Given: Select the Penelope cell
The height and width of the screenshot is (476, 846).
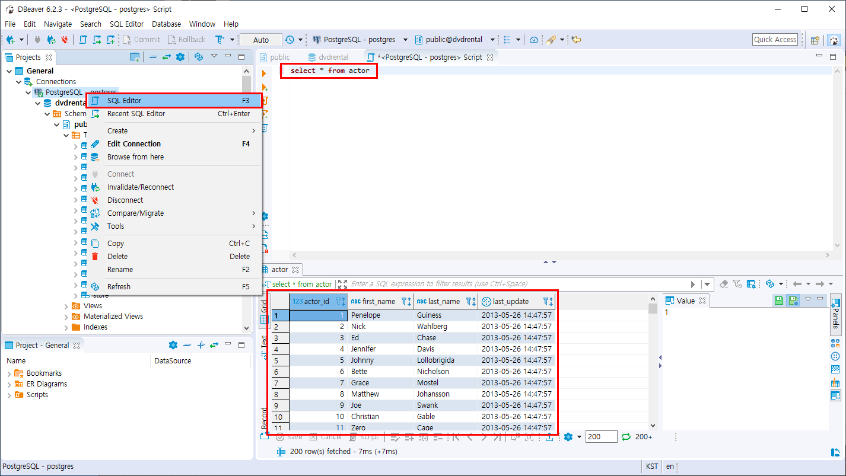Looking at the screenshot, I should click(x=380, y=315).
